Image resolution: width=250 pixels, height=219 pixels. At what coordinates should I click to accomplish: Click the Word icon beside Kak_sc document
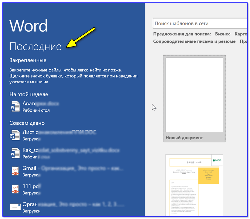[x=15, y=153]
